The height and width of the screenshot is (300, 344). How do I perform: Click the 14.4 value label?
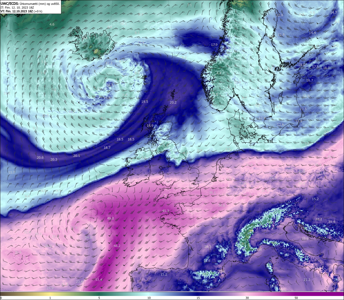312,33
